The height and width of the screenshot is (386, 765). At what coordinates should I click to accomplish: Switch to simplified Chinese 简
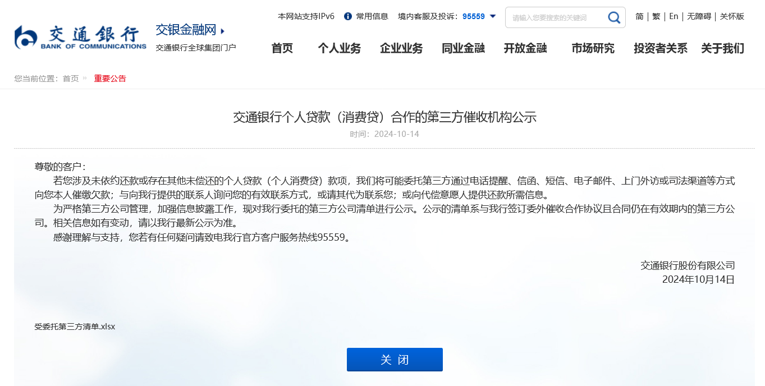point(639,16)
